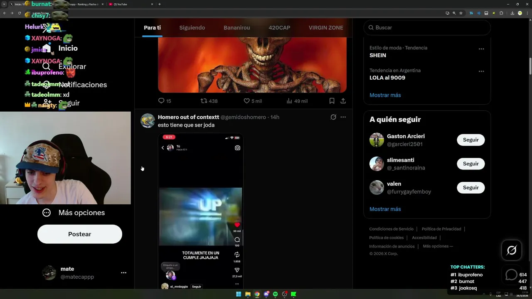Repost the skeleton post with 438 reposts
Screen dimensions: 532x299
209,101
